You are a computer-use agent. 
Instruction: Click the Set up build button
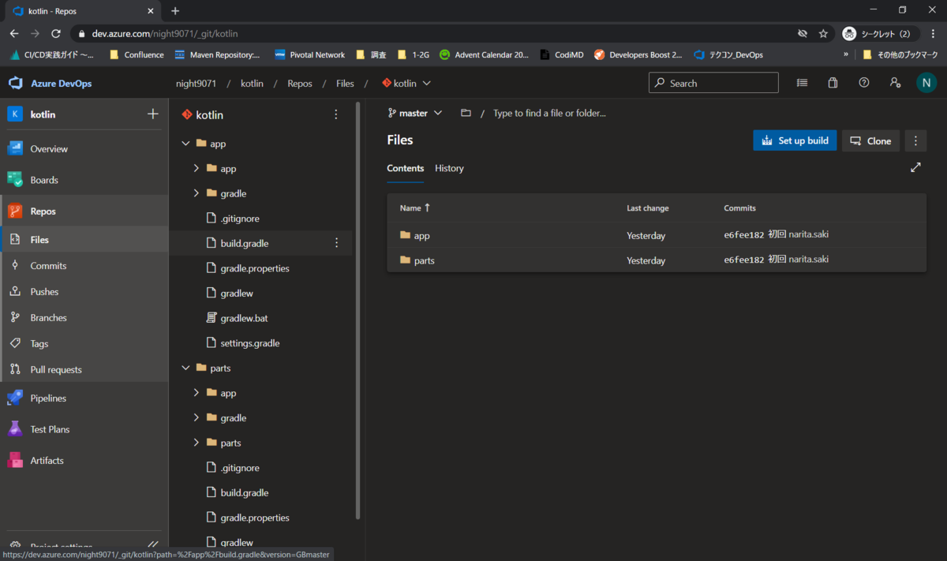(795, 140)
